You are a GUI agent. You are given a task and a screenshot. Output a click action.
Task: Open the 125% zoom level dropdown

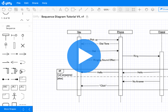(107, 10)
